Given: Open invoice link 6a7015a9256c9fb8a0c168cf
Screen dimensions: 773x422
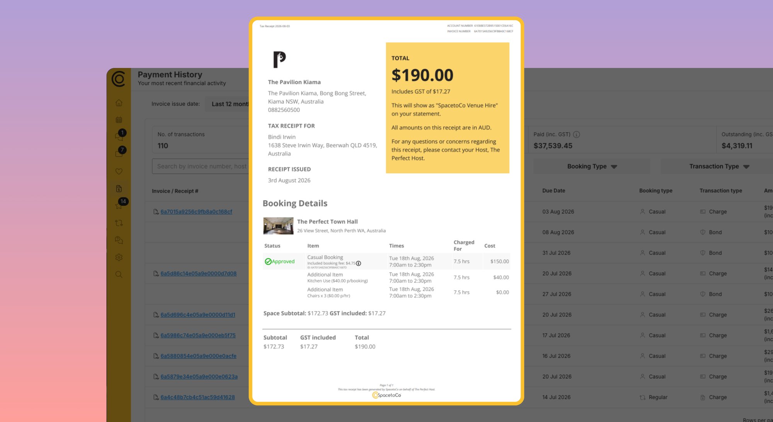Looking at the screenshot, I should pyautogui.click(x=196, y=212).
